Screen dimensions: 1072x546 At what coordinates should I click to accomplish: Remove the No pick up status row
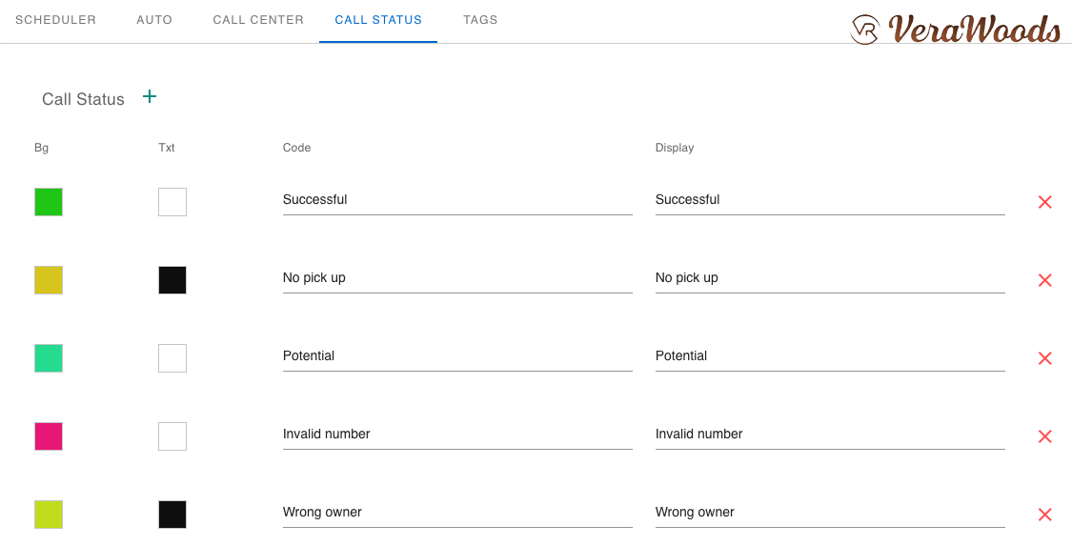(x=1044, y=280)
